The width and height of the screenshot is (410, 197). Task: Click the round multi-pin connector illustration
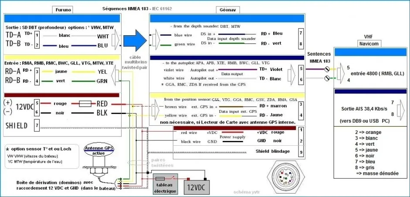(285, 178)
